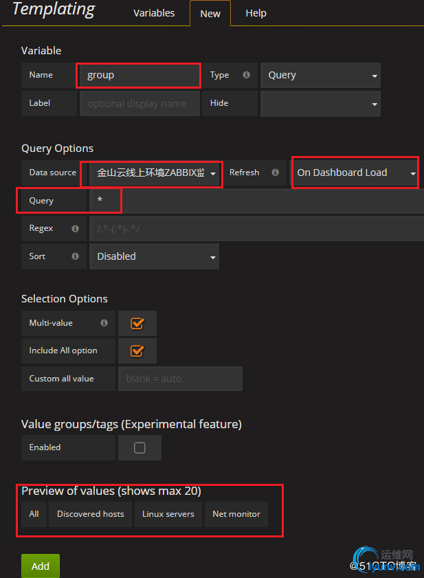Expand the Hide dropdown
The height and width of the screenshot is (578, 424).
click(x=320, y=104)
